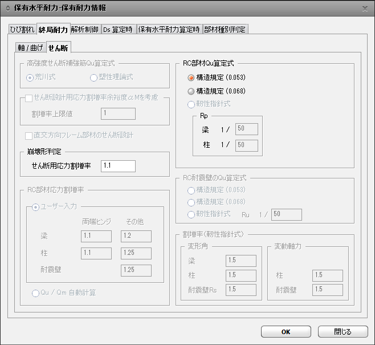Click 変動軸力 柱 field showing 1.5
Image resolution: width=375 pixels, height=345 pixels.
click(x=328, y=275)
